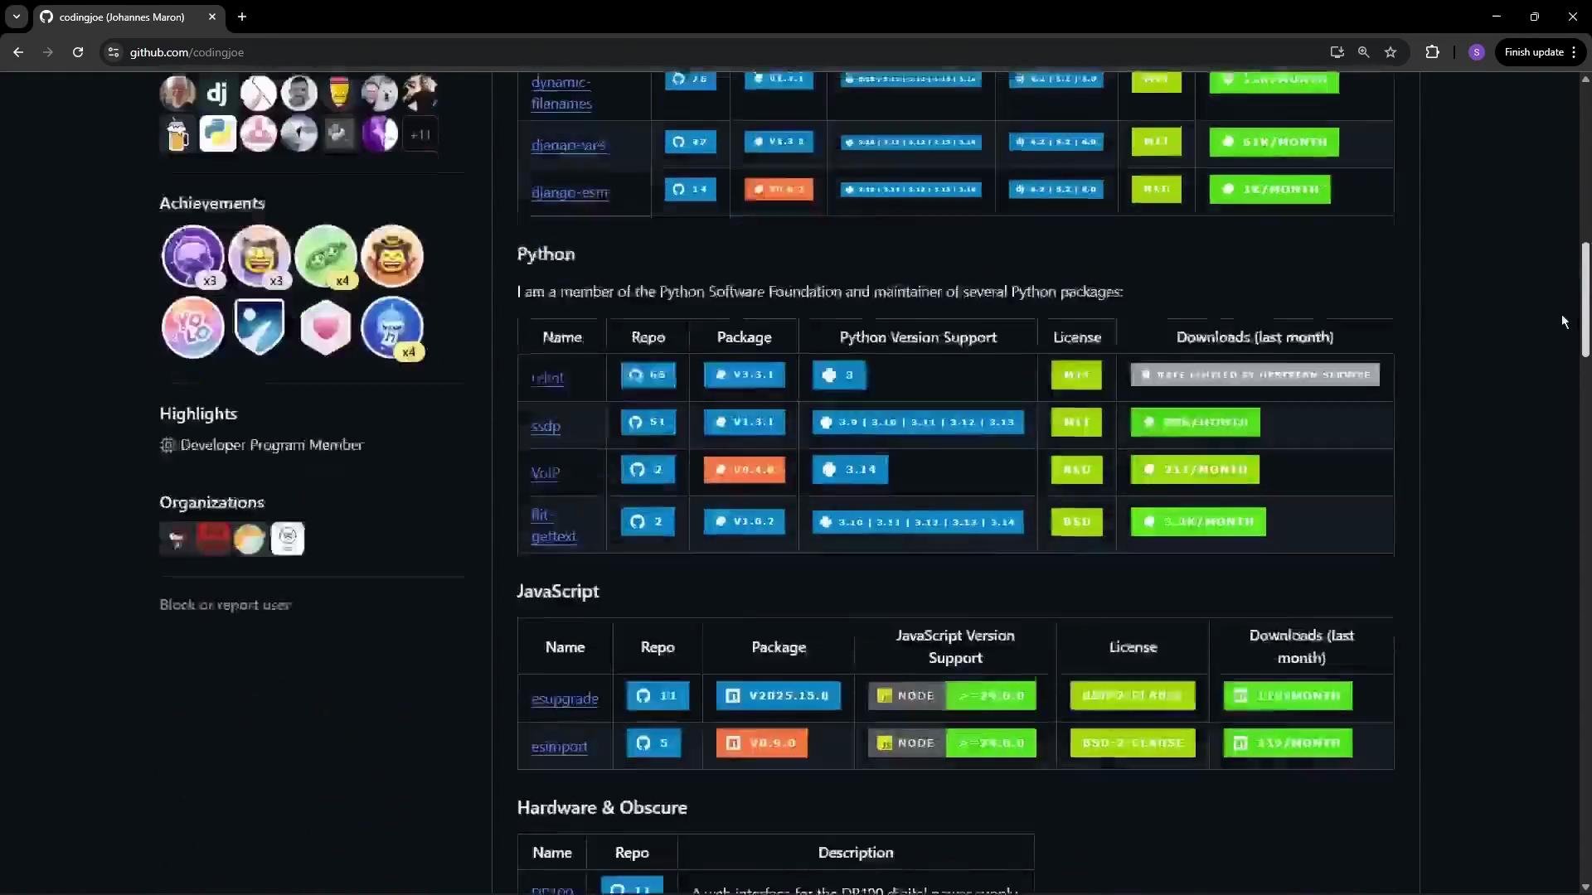Click ssdp v1.3.1 PyPI package badge
The height and width of the screenshot is (895, 1592).
pyautogui.click(x=745, y=422)
